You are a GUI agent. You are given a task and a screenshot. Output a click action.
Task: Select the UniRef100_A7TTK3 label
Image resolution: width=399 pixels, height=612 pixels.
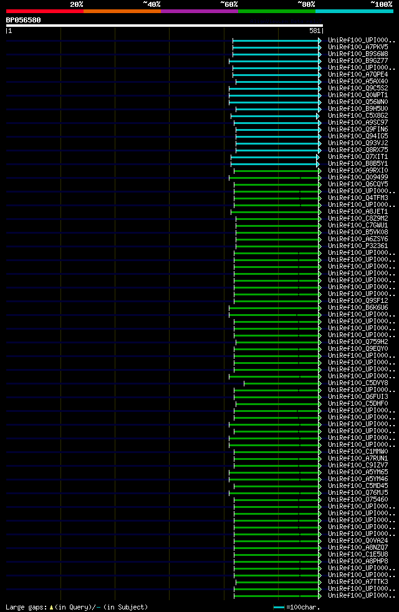[358, 582]
